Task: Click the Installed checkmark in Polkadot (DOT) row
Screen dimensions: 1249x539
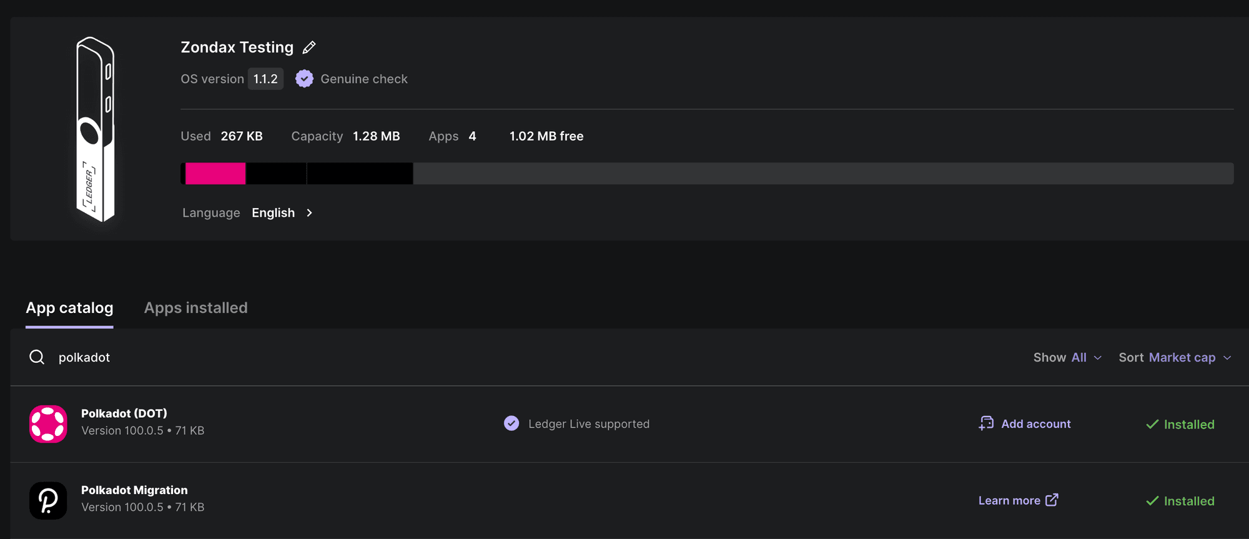Action: (1152, 425)
